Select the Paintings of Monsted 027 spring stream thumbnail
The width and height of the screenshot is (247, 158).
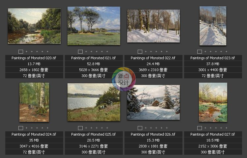tap(213, 102)
